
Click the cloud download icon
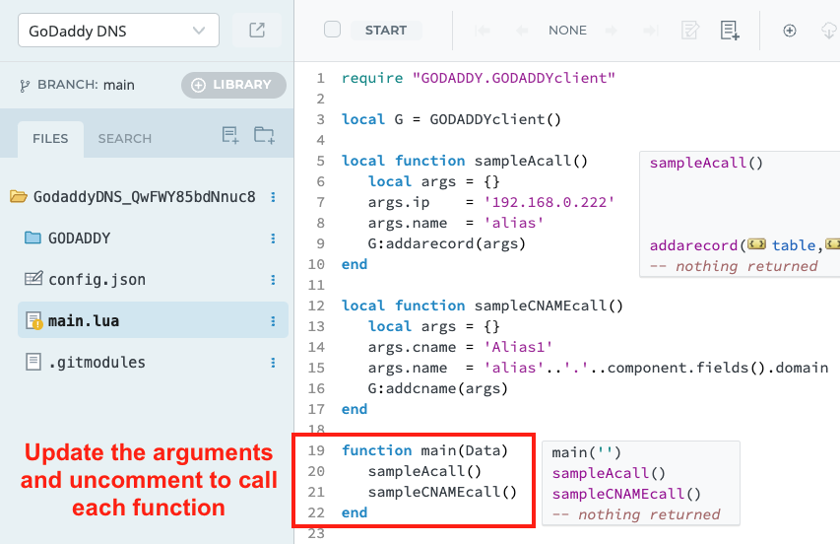tap(827, 31)
